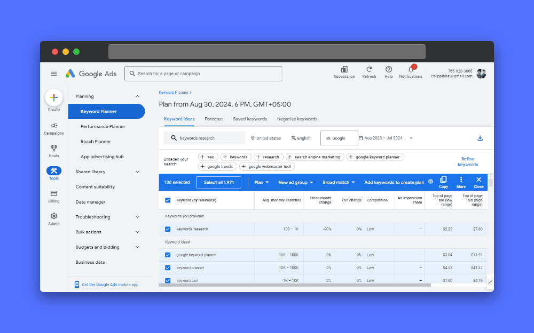Expand Budgets and bidding section
Screen dimensions: 534x333
(x=138, y=247)
